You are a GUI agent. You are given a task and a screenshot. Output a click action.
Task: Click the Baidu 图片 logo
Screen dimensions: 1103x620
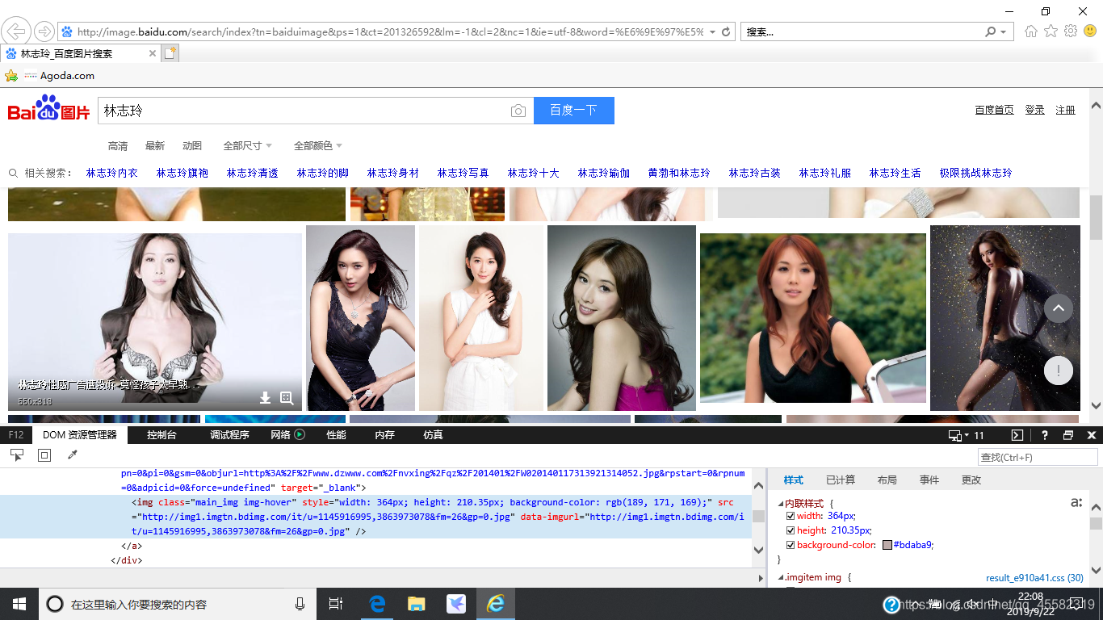point(48,108)
